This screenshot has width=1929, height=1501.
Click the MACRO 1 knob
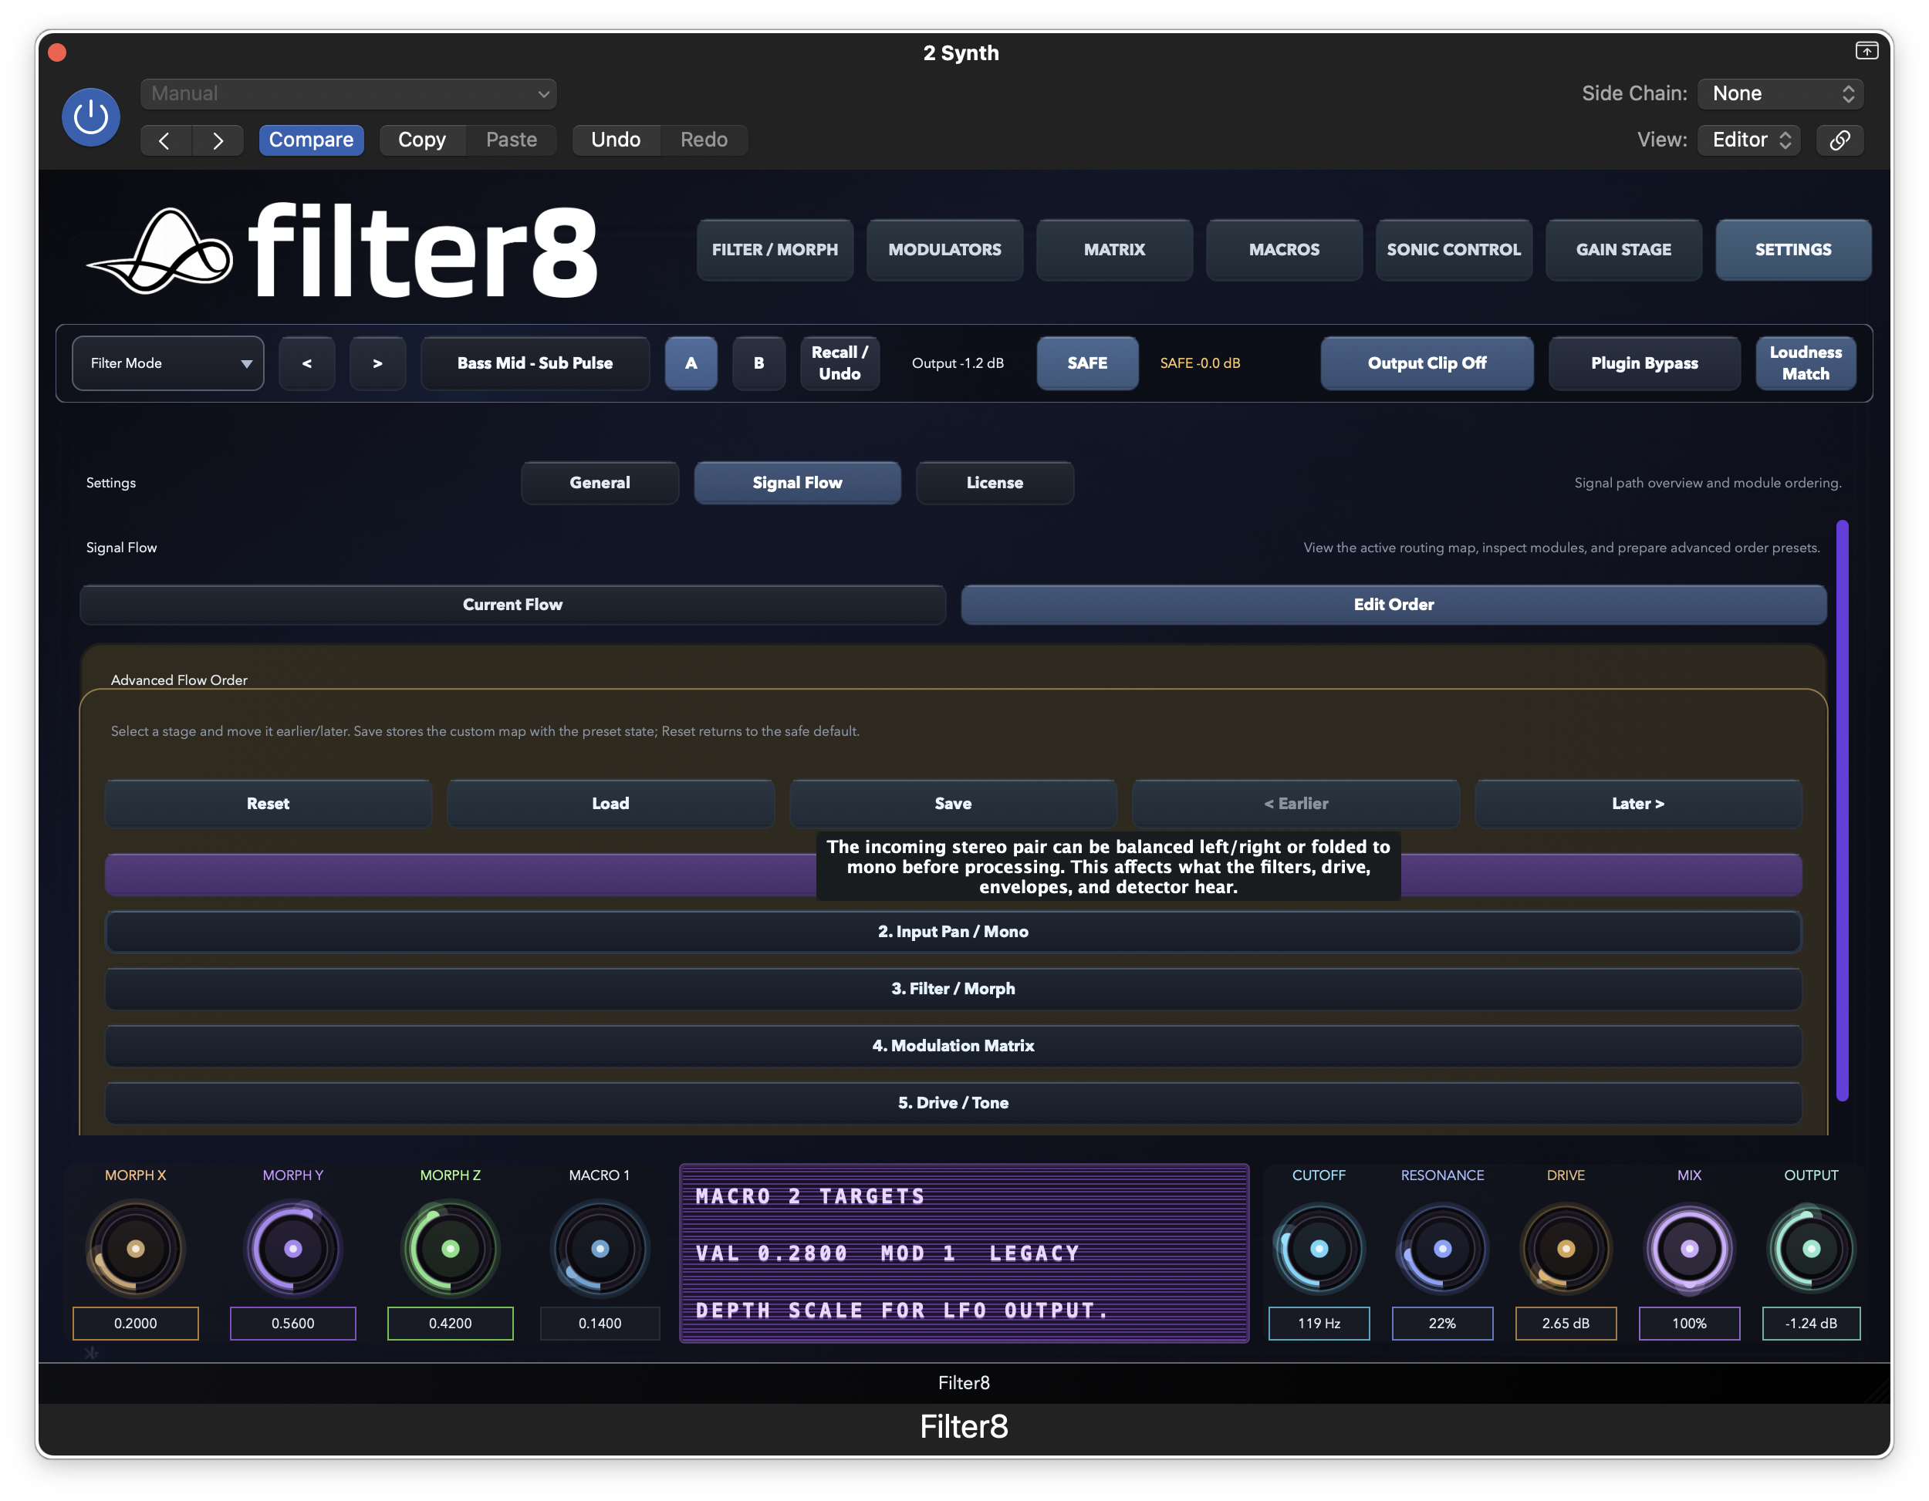(600, 1249)
